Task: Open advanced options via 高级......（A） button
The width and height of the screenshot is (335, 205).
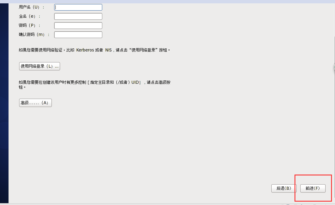Action: pyautogui.click(x=35, y=103)
